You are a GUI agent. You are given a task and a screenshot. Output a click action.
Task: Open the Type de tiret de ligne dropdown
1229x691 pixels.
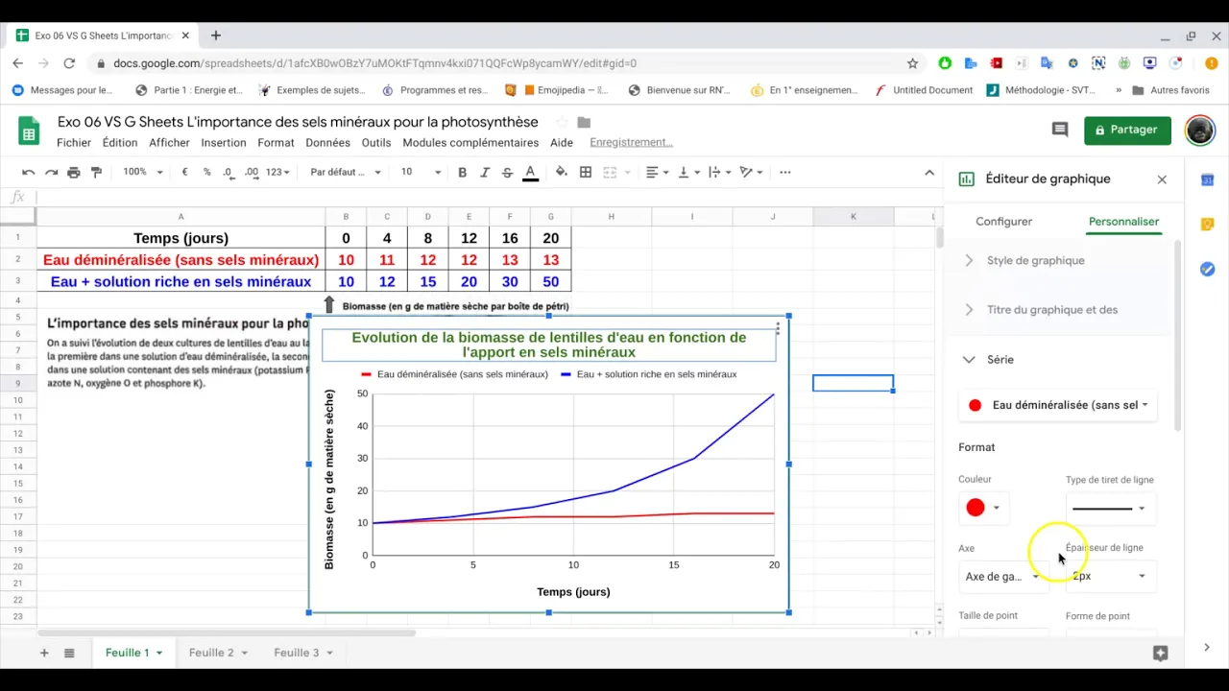pos(1110,508)
